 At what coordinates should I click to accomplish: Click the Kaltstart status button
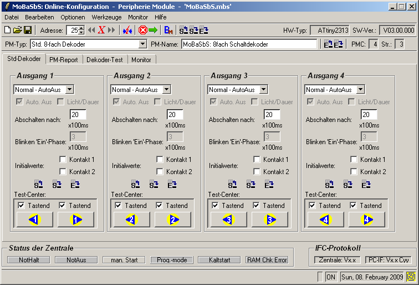214,259
